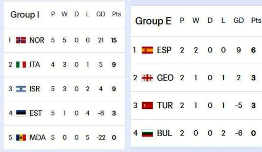This screenshot has height=152, width=262.
Task: Click the GD column header in Group E
Action: point(239,21)
